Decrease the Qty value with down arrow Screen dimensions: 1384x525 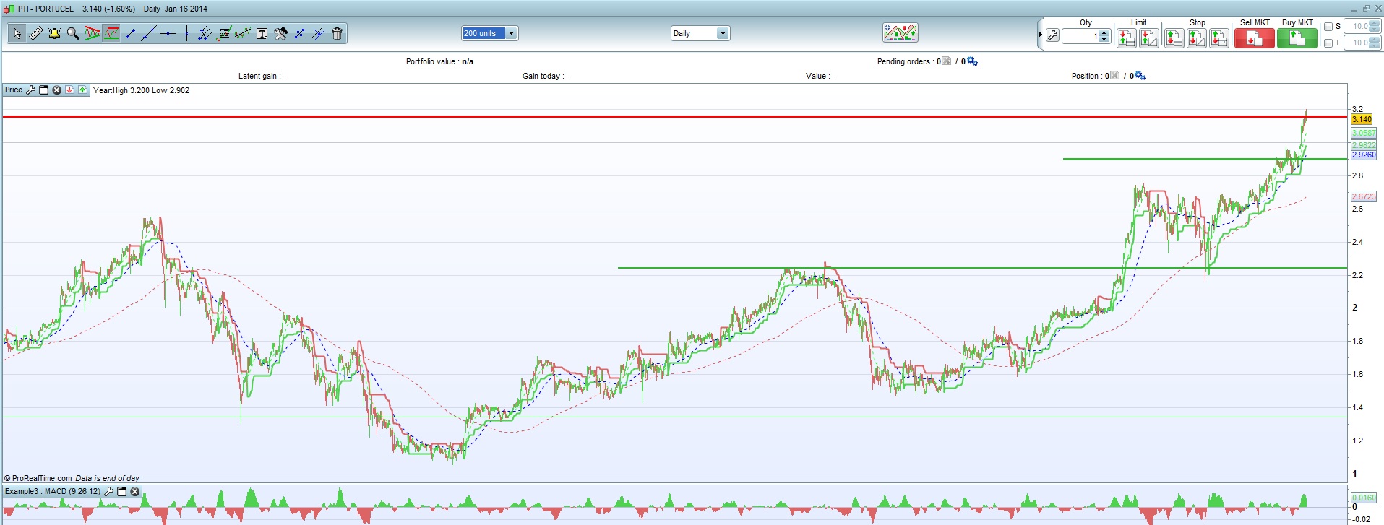point(1104,39)
